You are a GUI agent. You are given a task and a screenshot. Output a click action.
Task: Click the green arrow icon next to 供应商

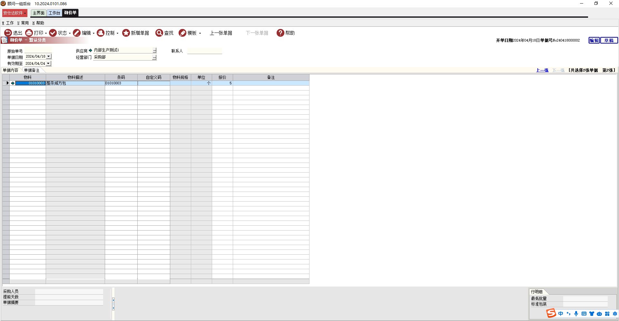pyautogui.click(x=91, y=50)
